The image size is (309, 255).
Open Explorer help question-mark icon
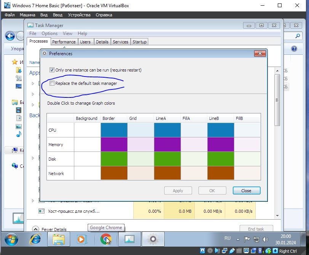click(294, 49)
